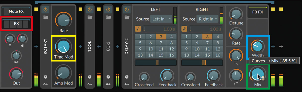Click the LEFT Crossfeed knob
The width and height of the screenshot is (302, 92).
(144, 77)
